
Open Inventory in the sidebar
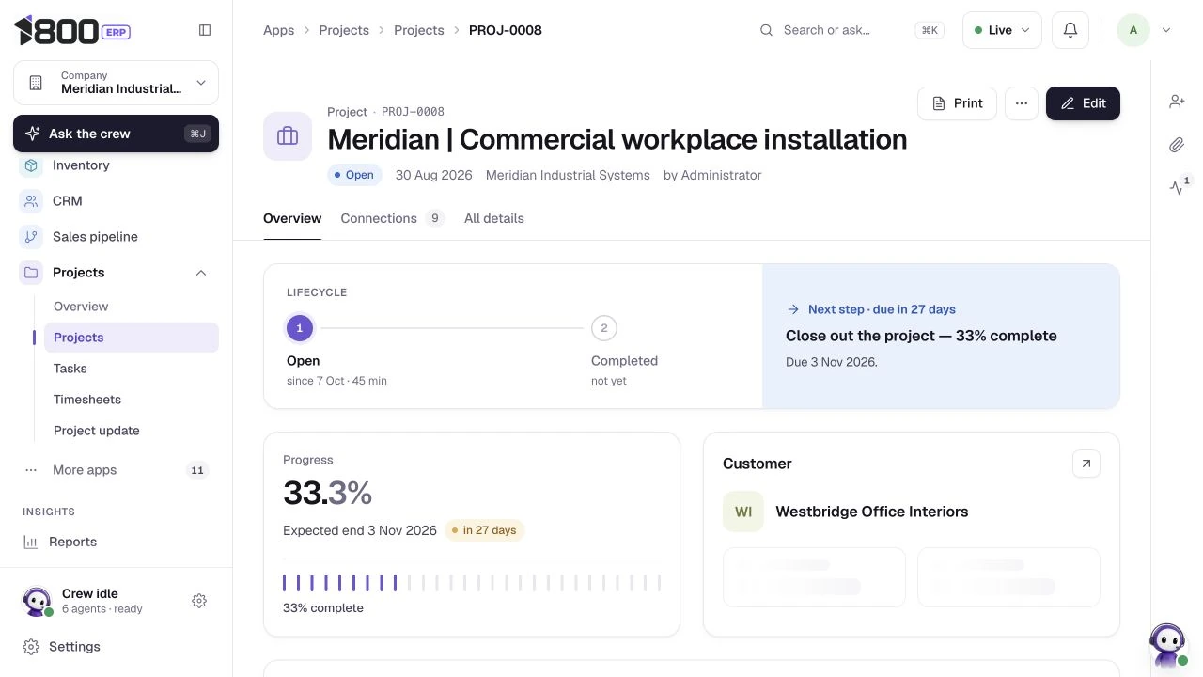coord(116,165)
